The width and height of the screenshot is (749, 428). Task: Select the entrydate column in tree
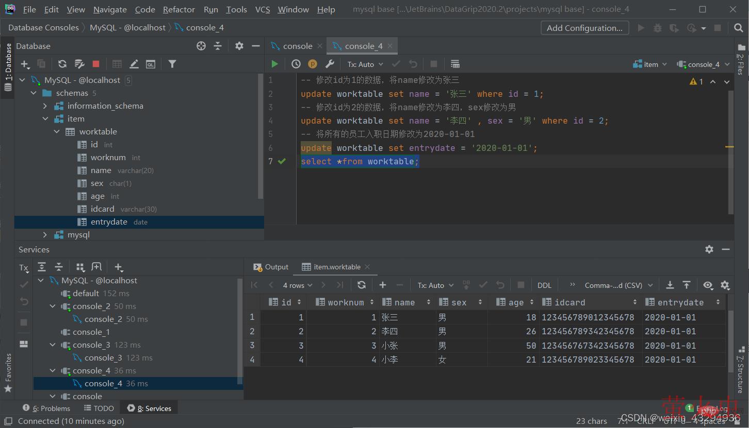tap(109, 222)
